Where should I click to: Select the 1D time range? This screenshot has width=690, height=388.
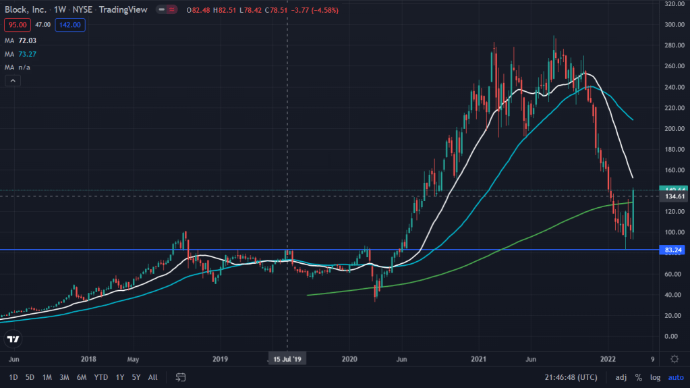pyautogui.click(x=13, y=377)
